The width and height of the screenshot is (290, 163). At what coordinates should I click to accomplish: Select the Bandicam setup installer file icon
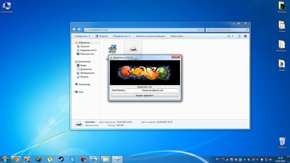tap(112, 49)
